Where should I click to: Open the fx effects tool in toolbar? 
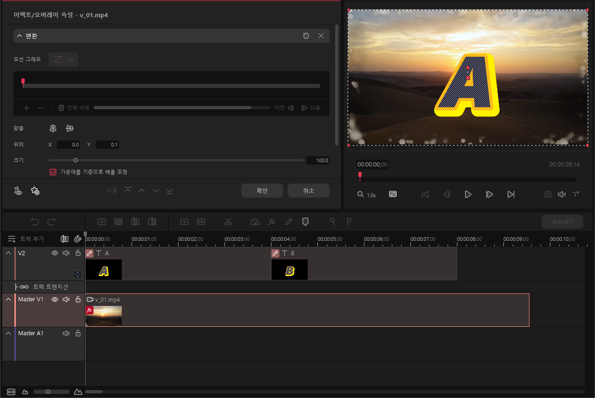272,222
